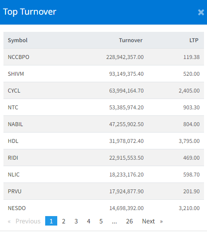The width and height of the screenshot is (207, 232).
Task: Select the NLIC symbol
Action: [14, 175]
